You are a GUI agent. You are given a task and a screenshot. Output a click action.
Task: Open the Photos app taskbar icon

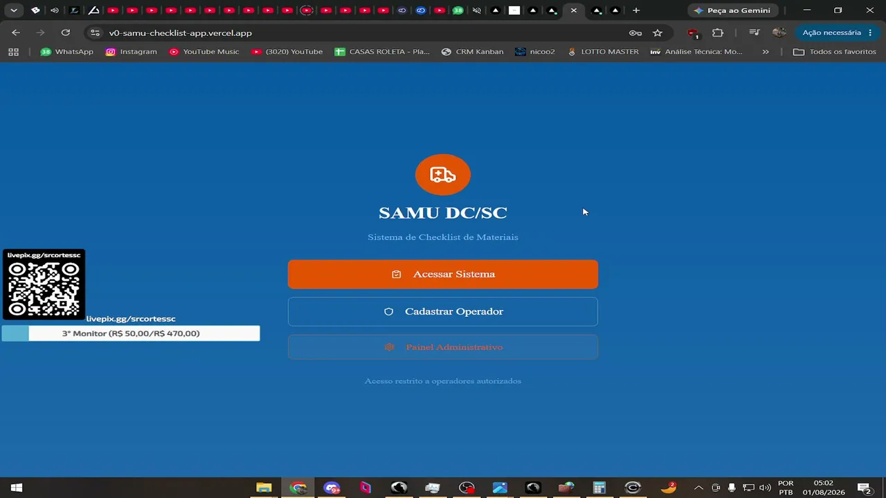[x=500, y=488]
